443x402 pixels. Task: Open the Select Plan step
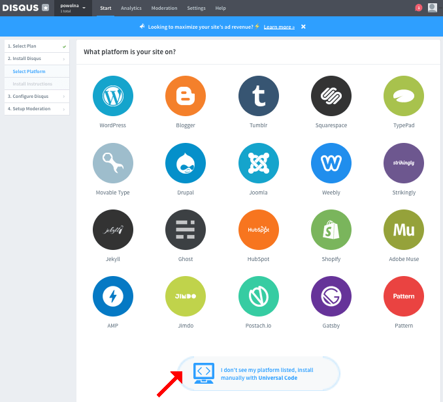(x=37, y=46)
